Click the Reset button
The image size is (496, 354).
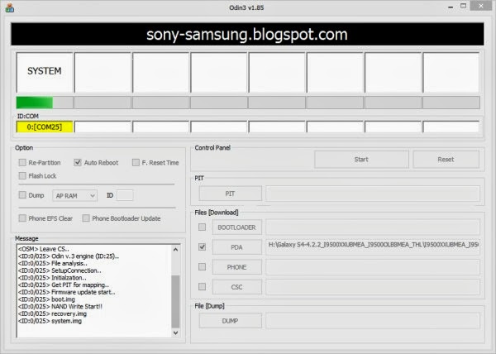(446, 160)
